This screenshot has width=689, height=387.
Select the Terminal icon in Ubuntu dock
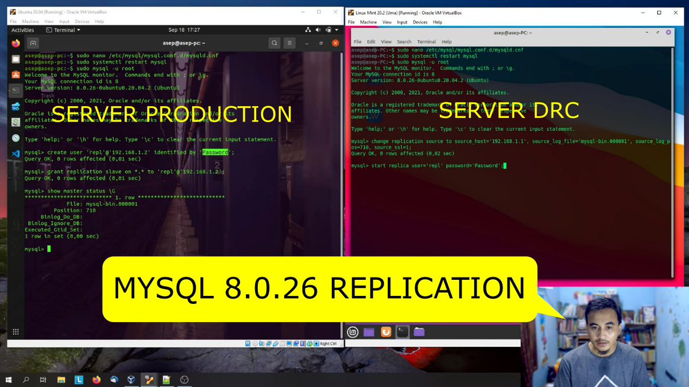16,90
